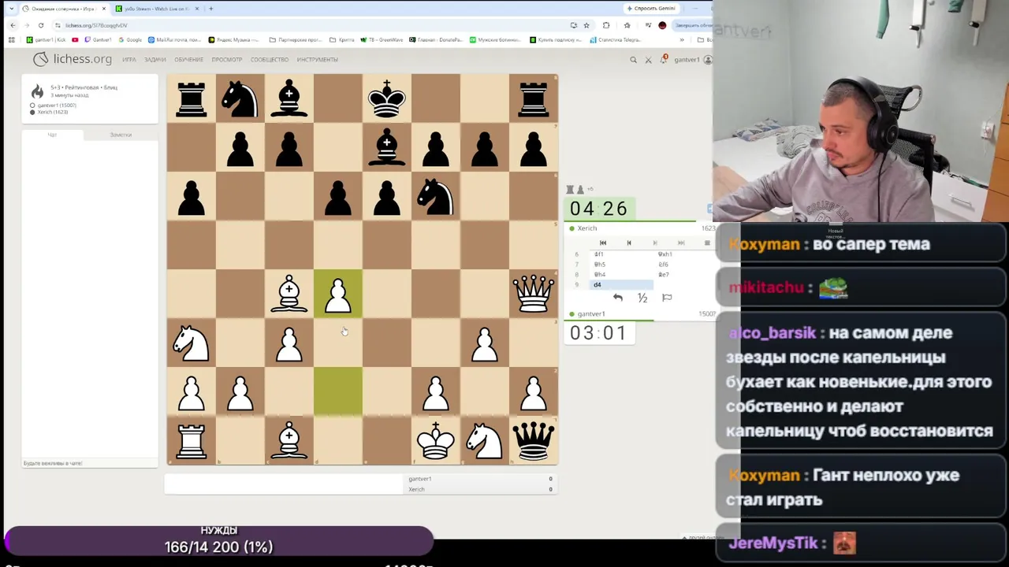
Task: Open a new browser tab
Action: coord(210,9)
